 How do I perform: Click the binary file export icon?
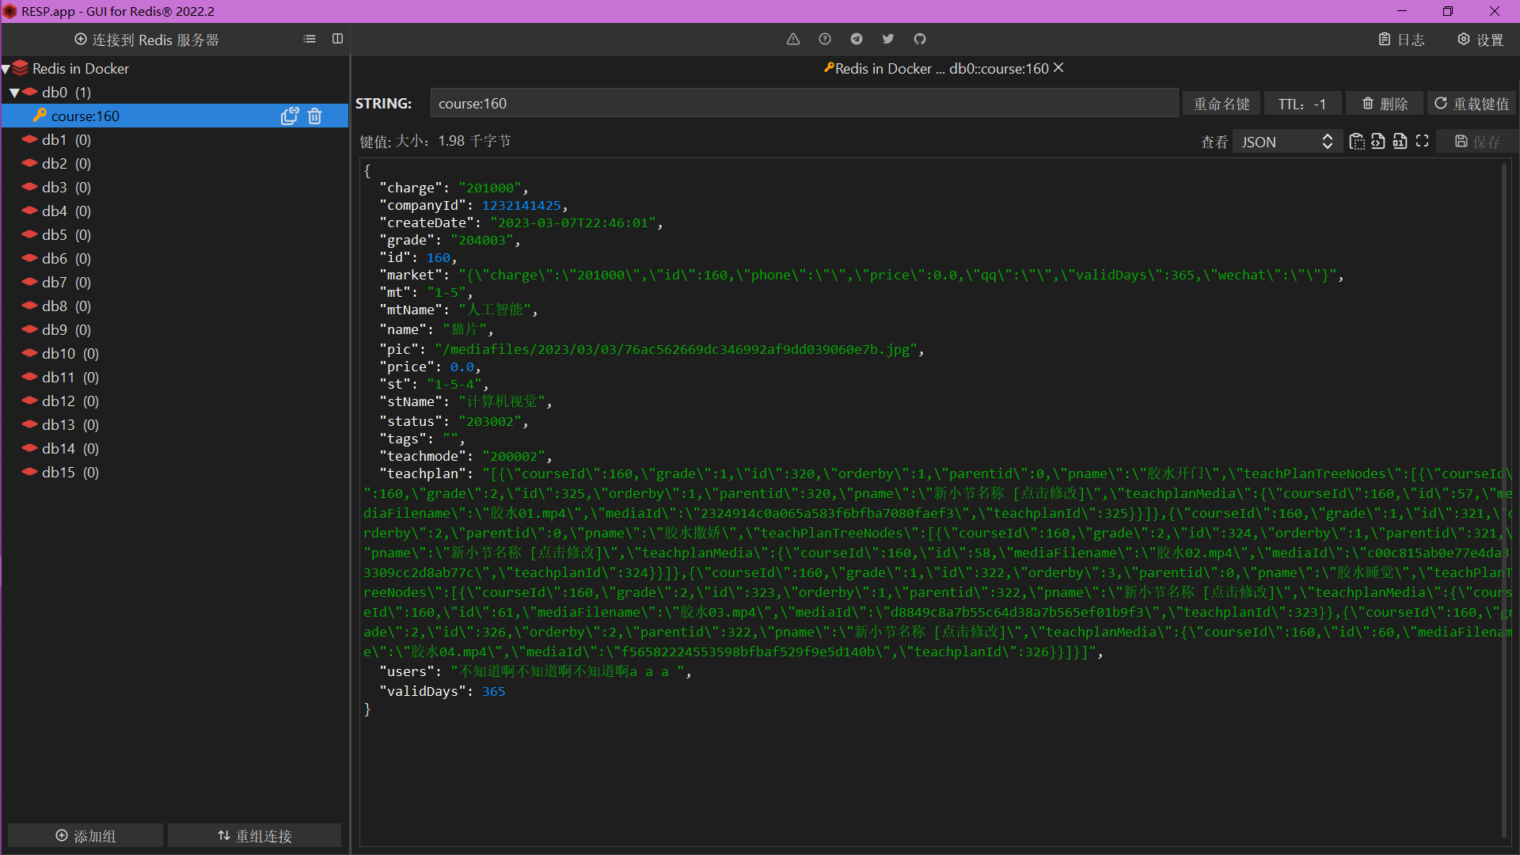pos(1400,141)
